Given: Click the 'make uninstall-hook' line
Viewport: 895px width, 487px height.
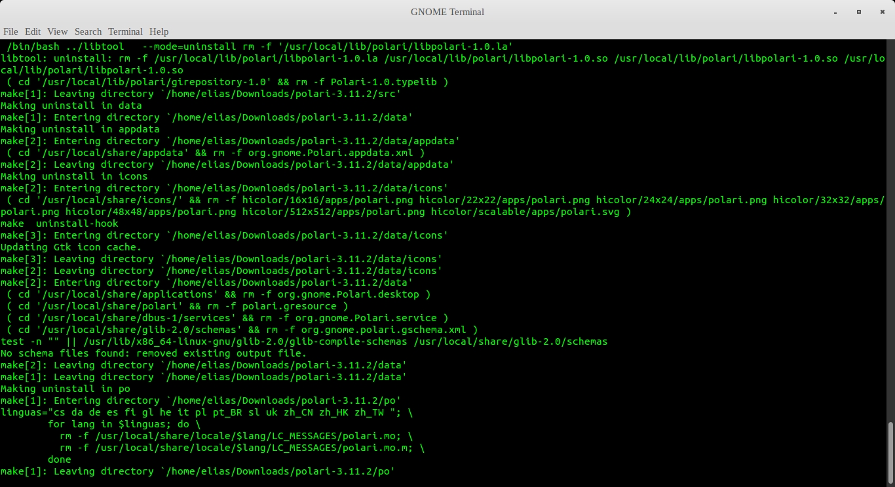Looking at the screenshot, I should click(x=60, y=224).
